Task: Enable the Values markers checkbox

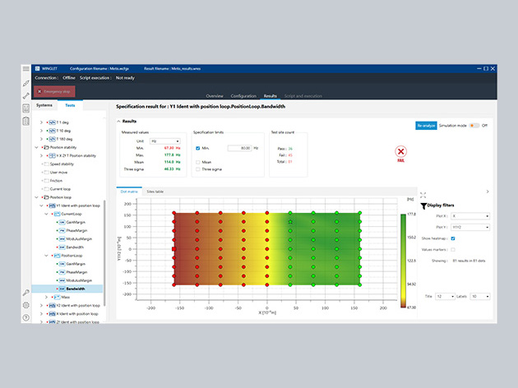Action: [x=454, y=248]
